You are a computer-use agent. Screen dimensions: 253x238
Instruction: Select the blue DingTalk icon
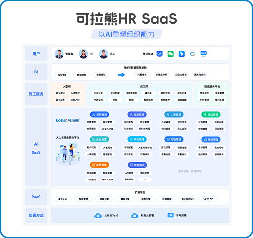[x=182, y=54]
